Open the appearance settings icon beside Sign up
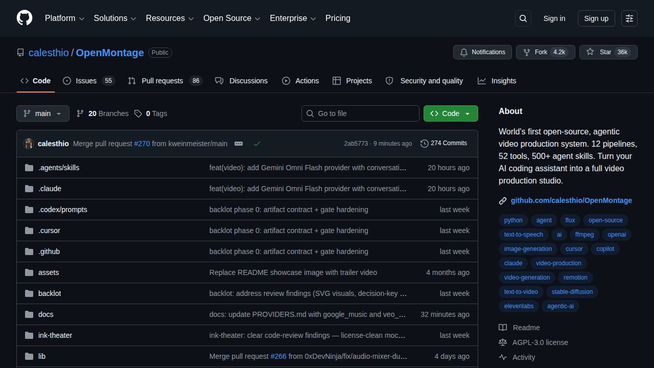This screenshot has height=368, width=654. pos(629,18)
